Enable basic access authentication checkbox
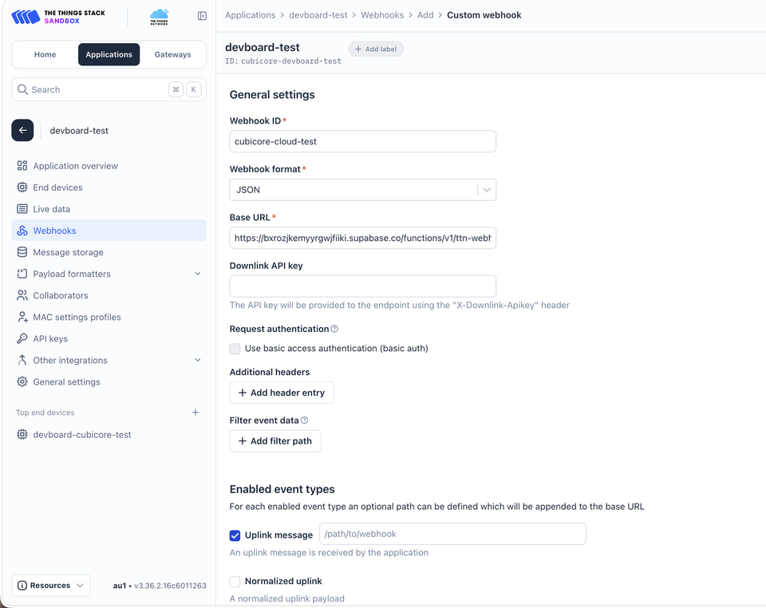 point(235,348)
